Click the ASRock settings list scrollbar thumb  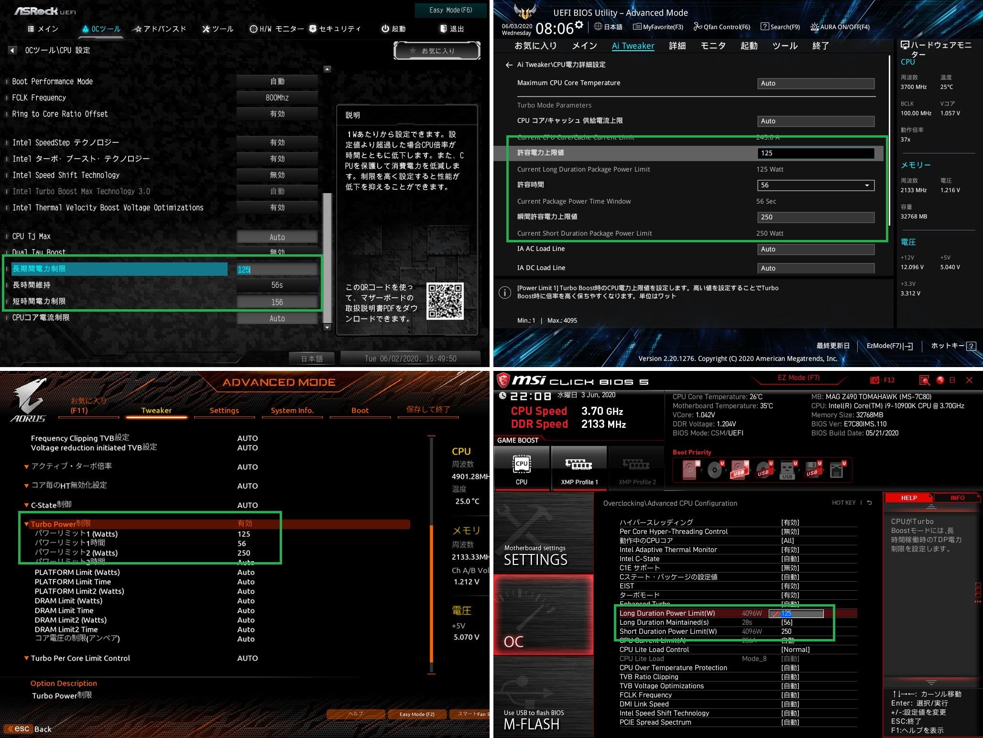click(x=328, y=258)
